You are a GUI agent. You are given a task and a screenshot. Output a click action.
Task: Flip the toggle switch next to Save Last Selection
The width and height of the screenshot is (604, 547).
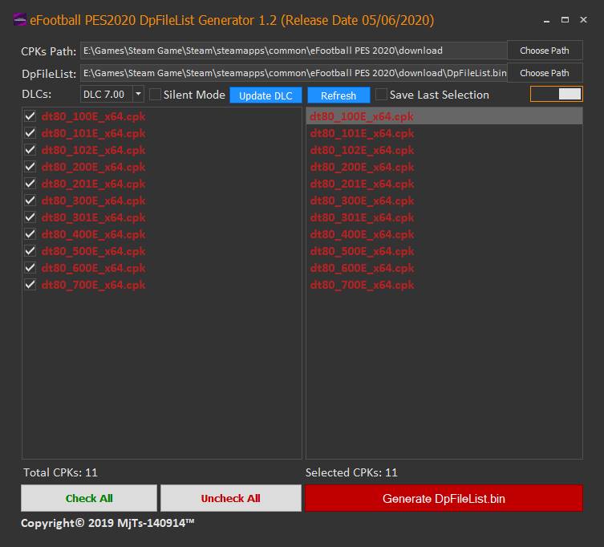tap(556, 94)
